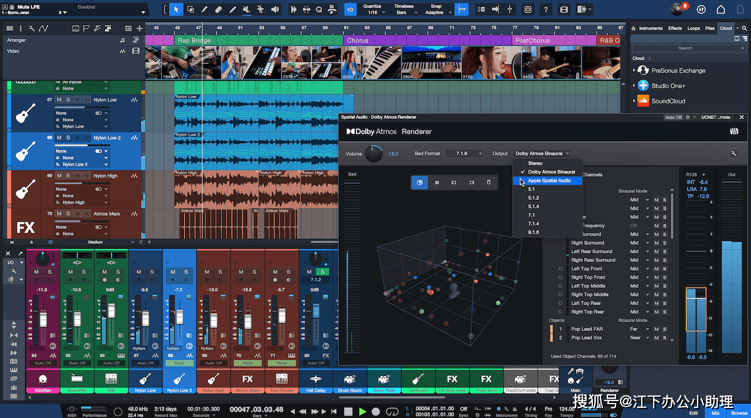This screenshot has height=418, width=751.
Task: Open the Edit view button
Action: 693,413
